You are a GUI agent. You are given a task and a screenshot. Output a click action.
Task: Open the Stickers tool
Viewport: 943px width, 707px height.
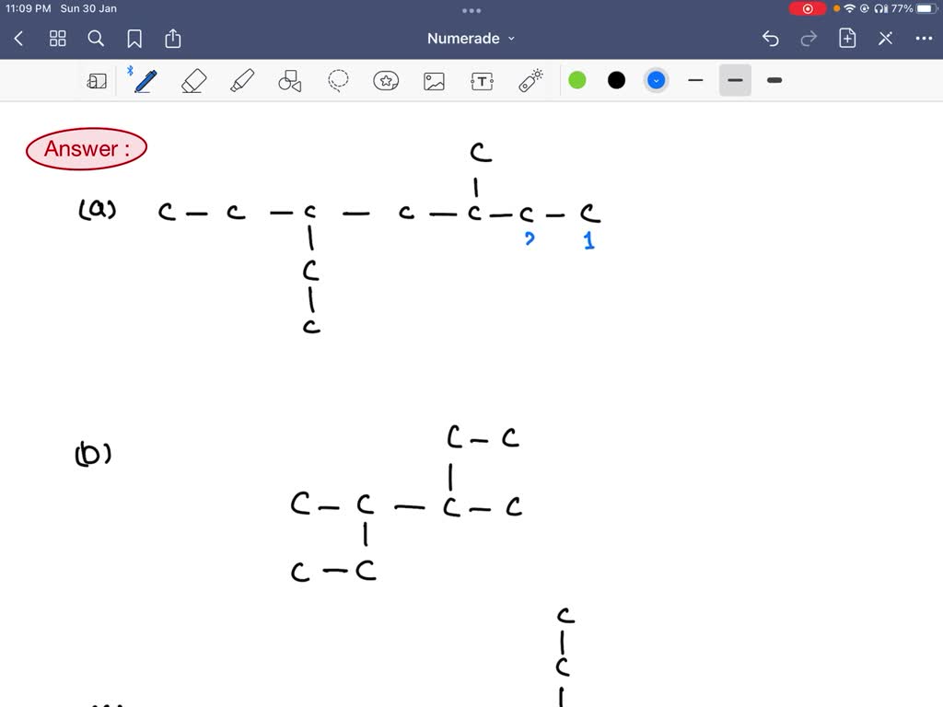(x=386, y=80)
